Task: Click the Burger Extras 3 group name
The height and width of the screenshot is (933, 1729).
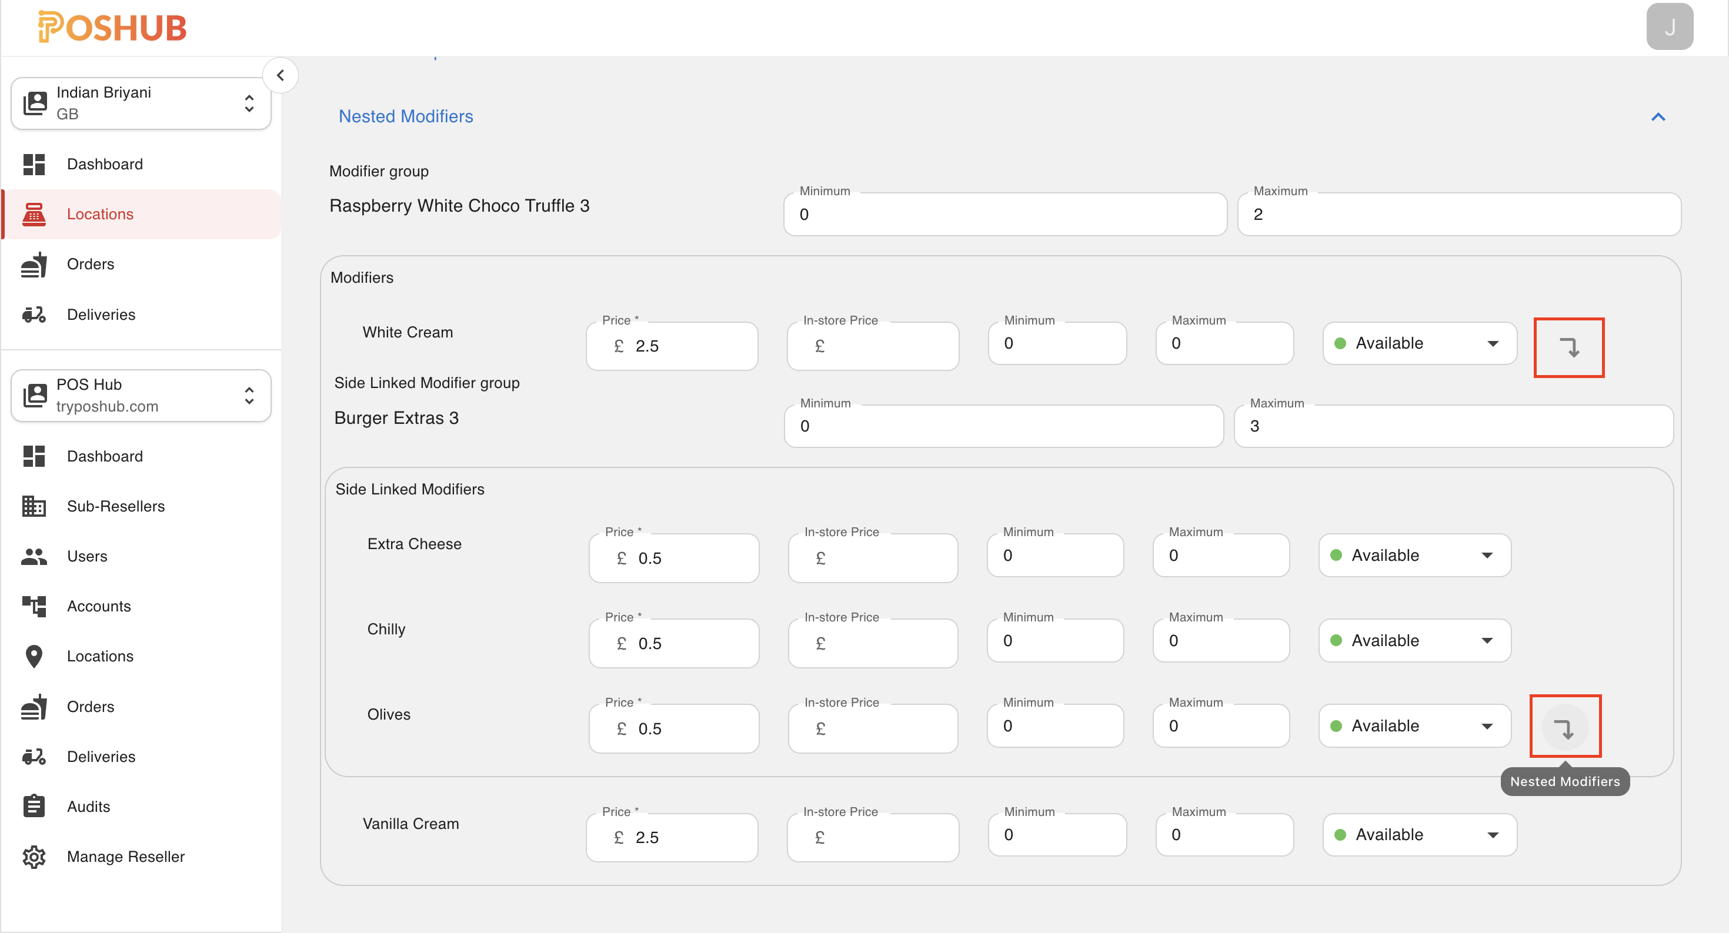Action: click(396, 418)
